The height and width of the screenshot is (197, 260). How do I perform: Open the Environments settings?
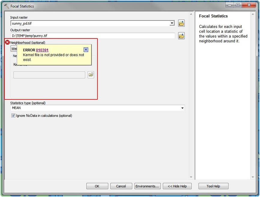coord(147,186)
